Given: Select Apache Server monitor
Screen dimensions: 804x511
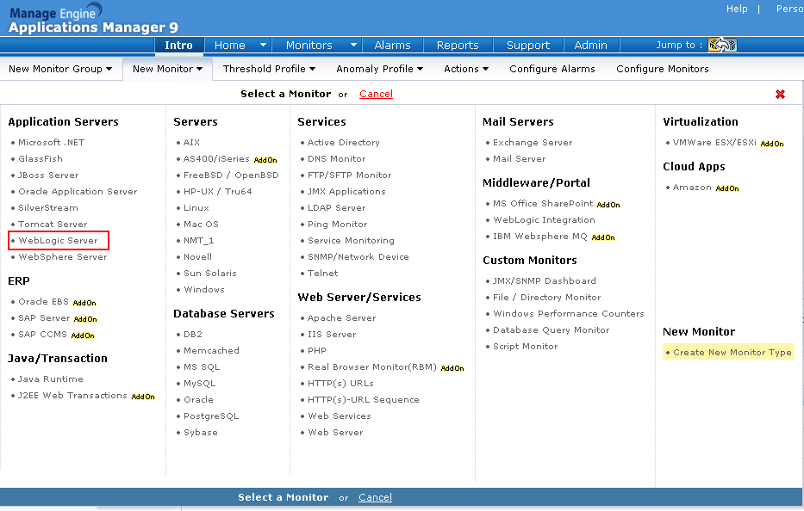Looking at the screenshot, I should 341,318.
